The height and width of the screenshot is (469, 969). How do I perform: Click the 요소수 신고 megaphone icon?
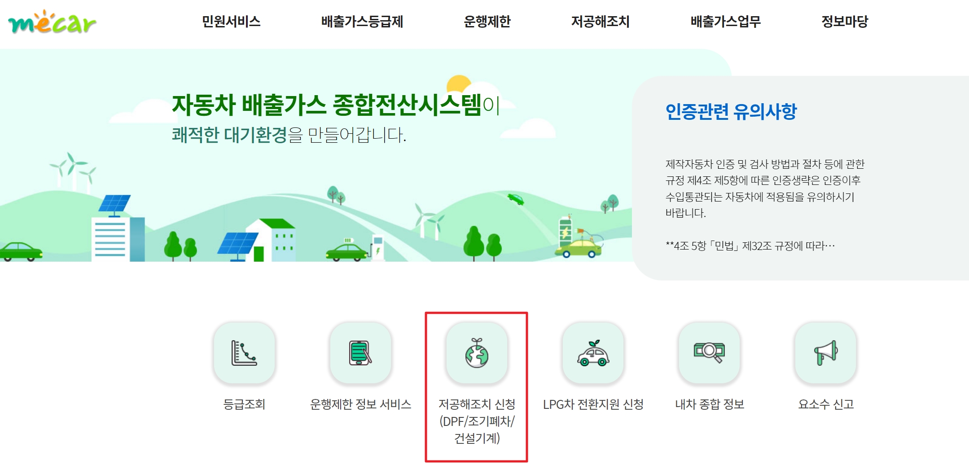tap(825, 353)
